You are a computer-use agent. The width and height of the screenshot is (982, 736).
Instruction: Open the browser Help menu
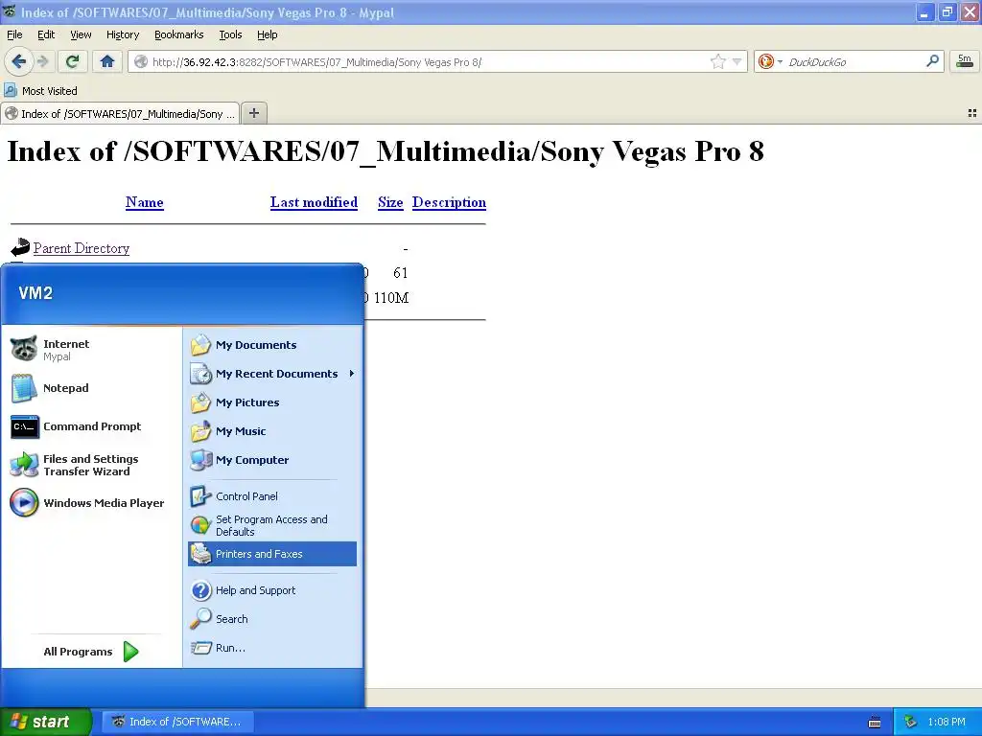coord(268,34)
